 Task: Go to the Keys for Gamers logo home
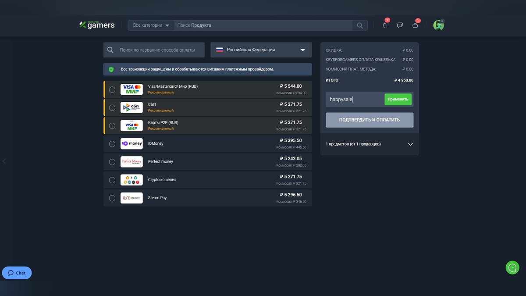97,25
